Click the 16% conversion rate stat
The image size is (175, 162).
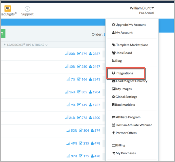click(x=70, y=92)
